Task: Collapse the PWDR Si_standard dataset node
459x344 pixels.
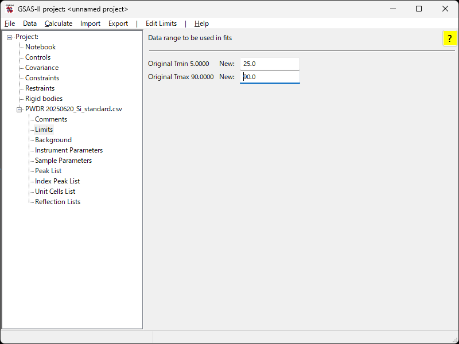Action: [x=20, y=110]
